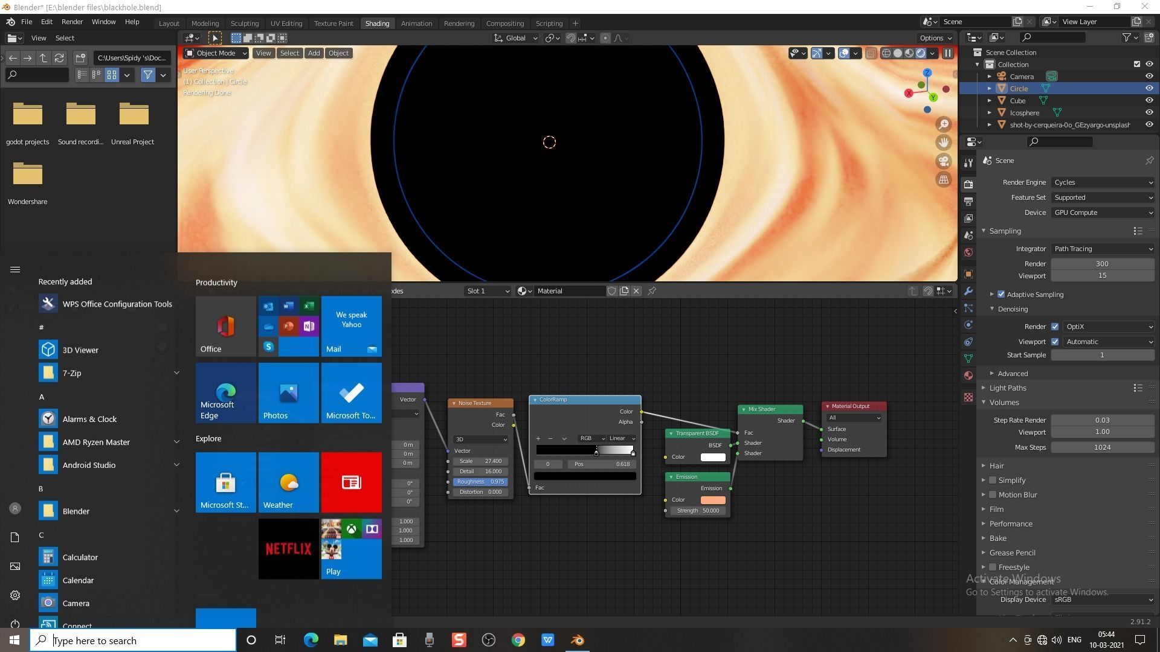Expand the Circle object in outliner

point(990,89)
